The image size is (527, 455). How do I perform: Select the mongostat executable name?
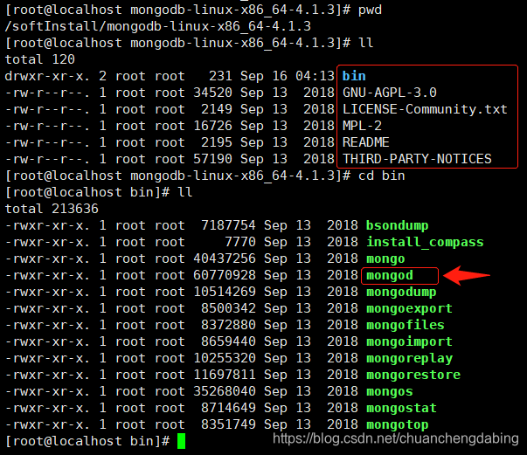[401, 408]
